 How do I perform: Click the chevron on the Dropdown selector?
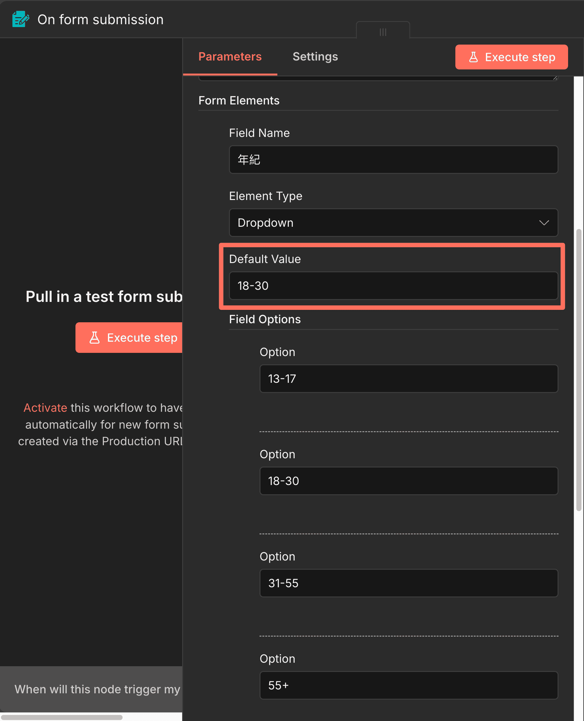point(544,223)
